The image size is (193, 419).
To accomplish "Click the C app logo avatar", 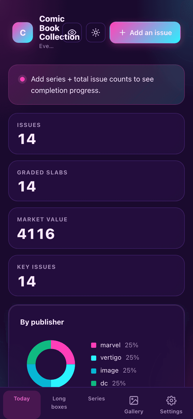I will [23, 33].
